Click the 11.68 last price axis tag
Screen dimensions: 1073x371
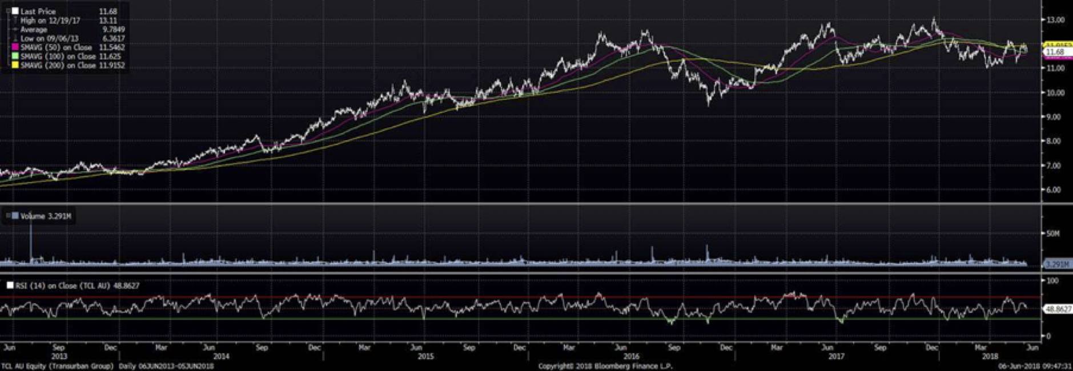click(1056, 52)
